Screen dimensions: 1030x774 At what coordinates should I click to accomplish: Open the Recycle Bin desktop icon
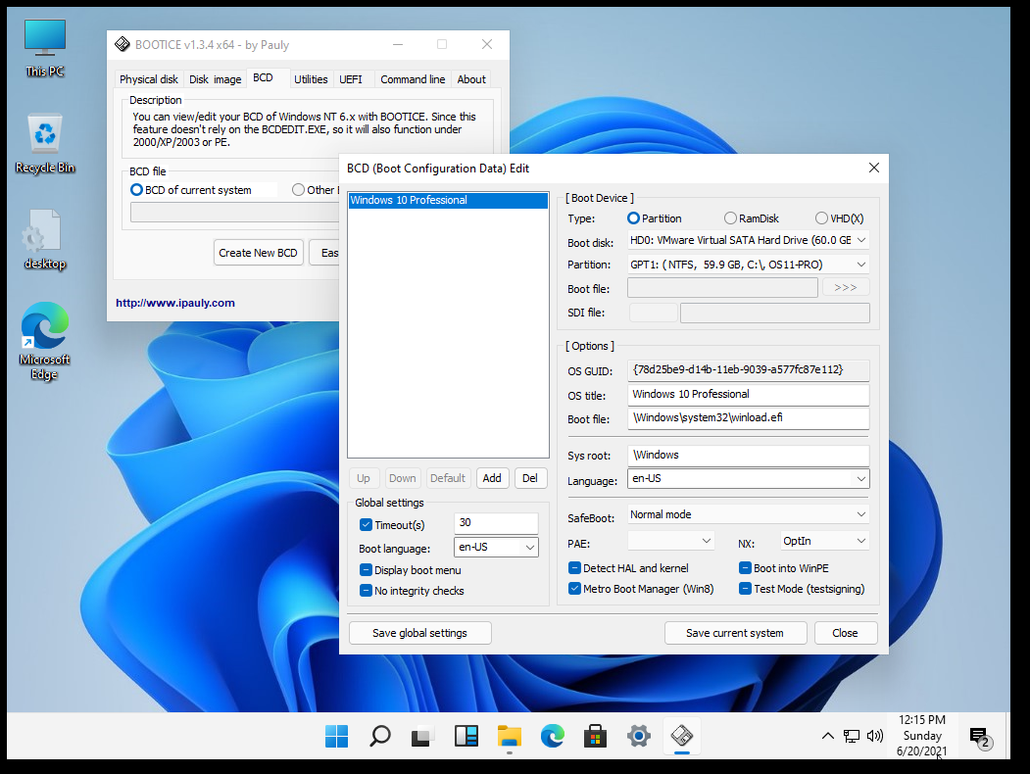(45, 143)
